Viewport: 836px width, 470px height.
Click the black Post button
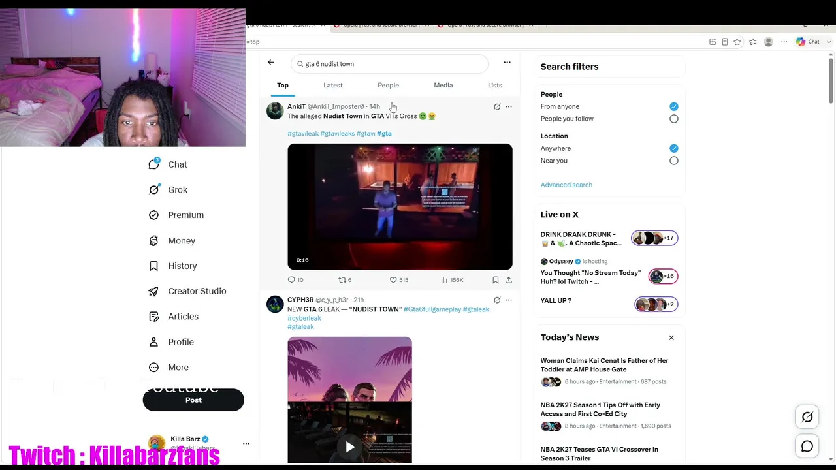[193, 400]
